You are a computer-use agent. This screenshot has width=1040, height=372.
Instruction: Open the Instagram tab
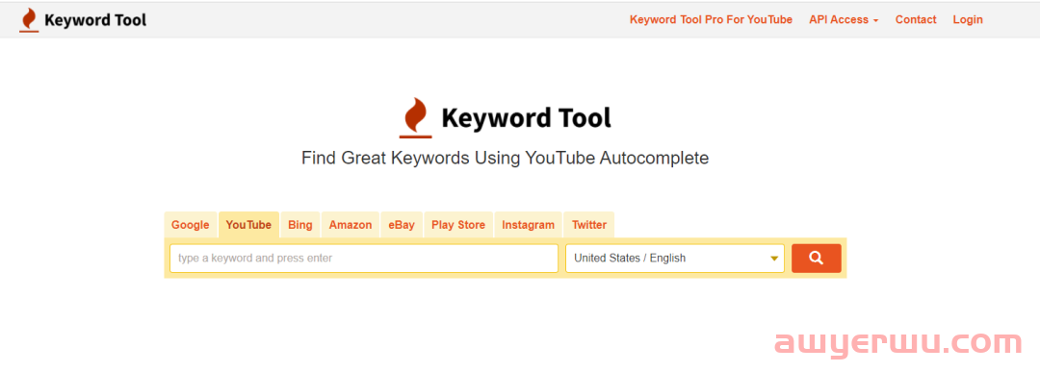tap(528, 225)
